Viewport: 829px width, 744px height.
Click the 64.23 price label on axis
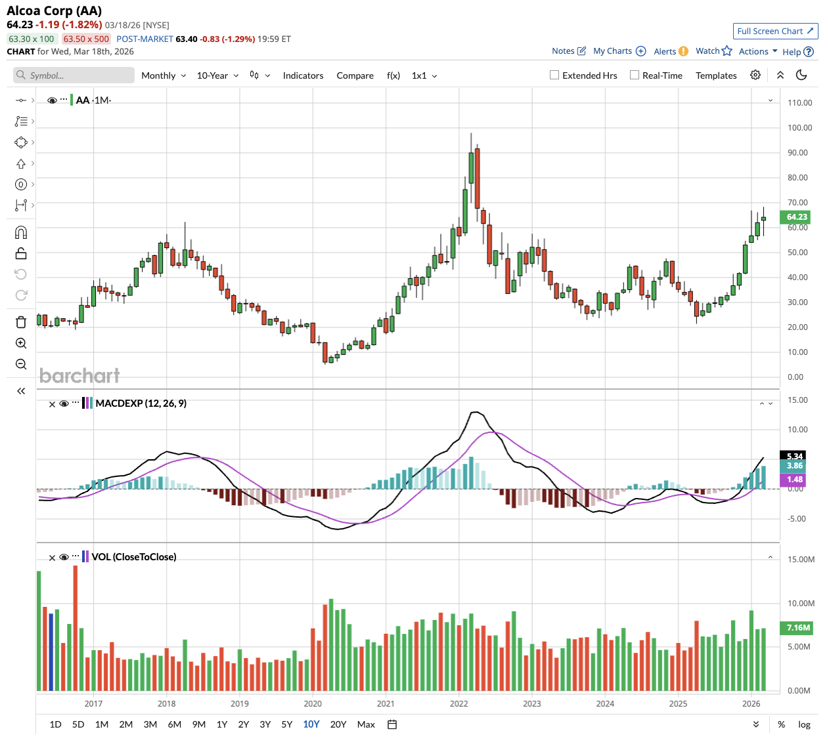click(x=795, y=217)
